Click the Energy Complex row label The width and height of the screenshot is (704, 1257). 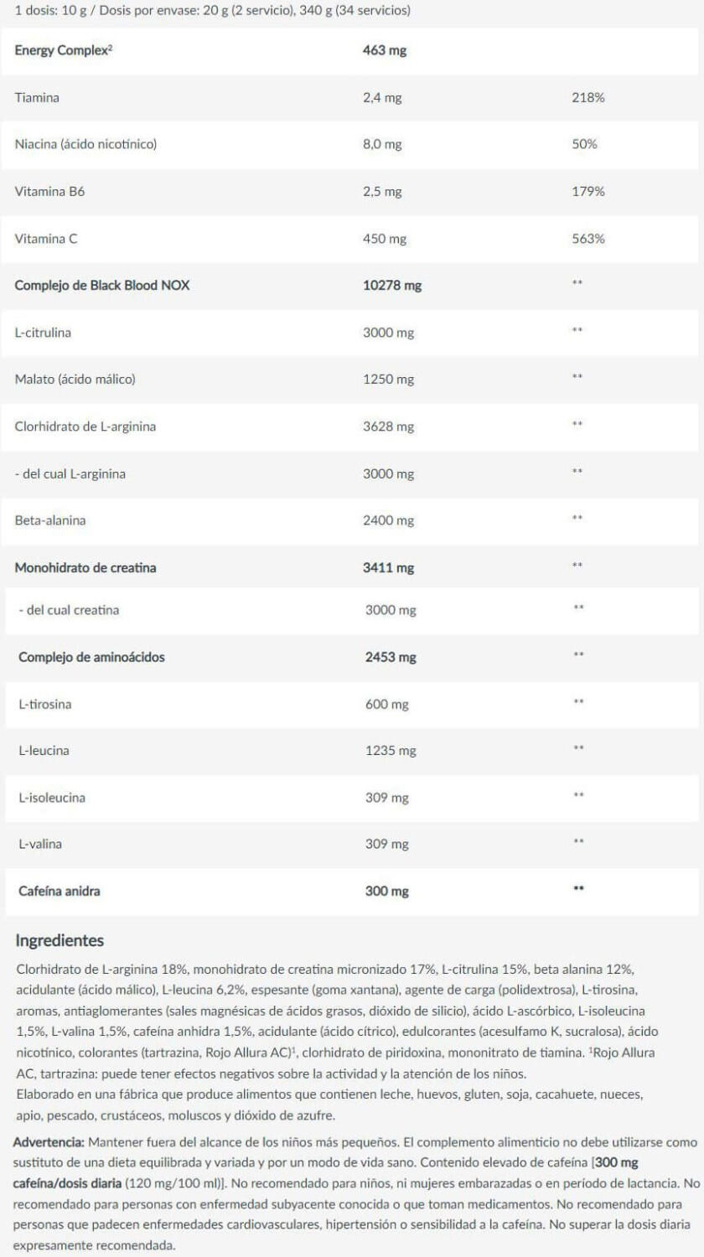pos(64,50)
